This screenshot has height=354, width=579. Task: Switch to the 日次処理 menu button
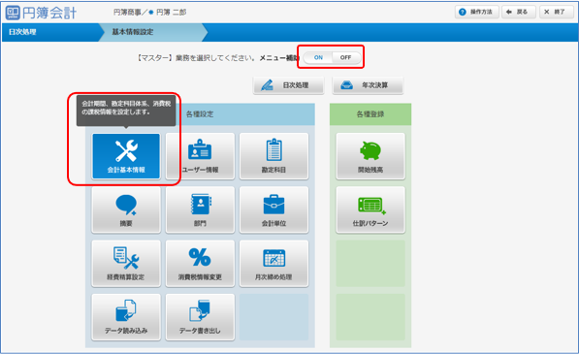click(288, 85)
